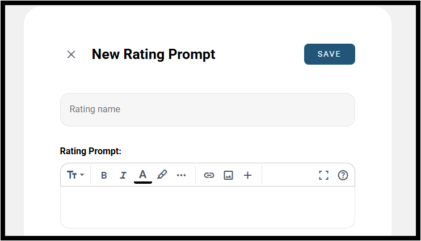Insert a hyperlink with link icon
Image resolution: width=421 pixels, height=241 pixels.
[209, 175]
